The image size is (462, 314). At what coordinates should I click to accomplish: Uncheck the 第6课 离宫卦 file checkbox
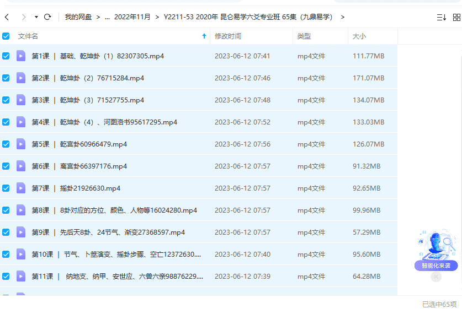tap(6, 166)
